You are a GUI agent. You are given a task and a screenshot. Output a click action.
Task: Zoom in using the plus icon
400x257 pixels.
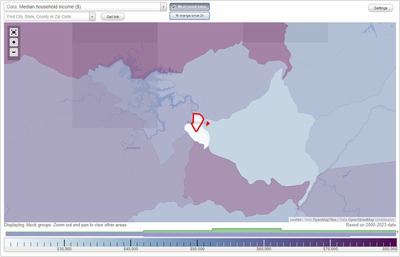click(14, 42)
